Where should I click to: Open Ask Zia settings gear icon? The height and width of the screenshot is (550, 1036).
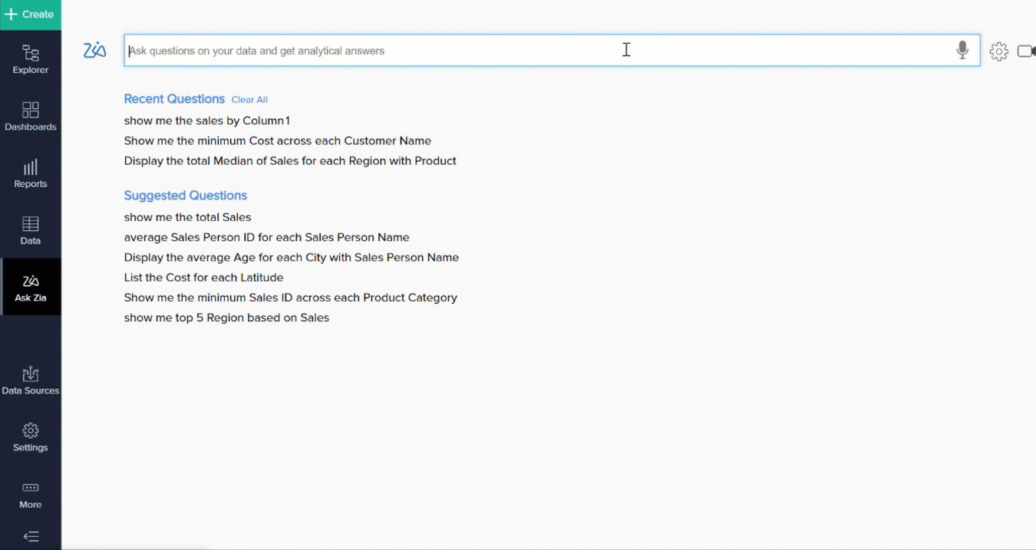click(x=998, y=51)
